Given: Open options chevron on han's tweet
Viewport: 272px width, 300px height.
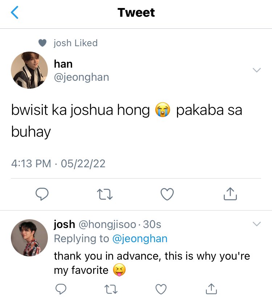Looking at the screenshot, I should point(256,70).
